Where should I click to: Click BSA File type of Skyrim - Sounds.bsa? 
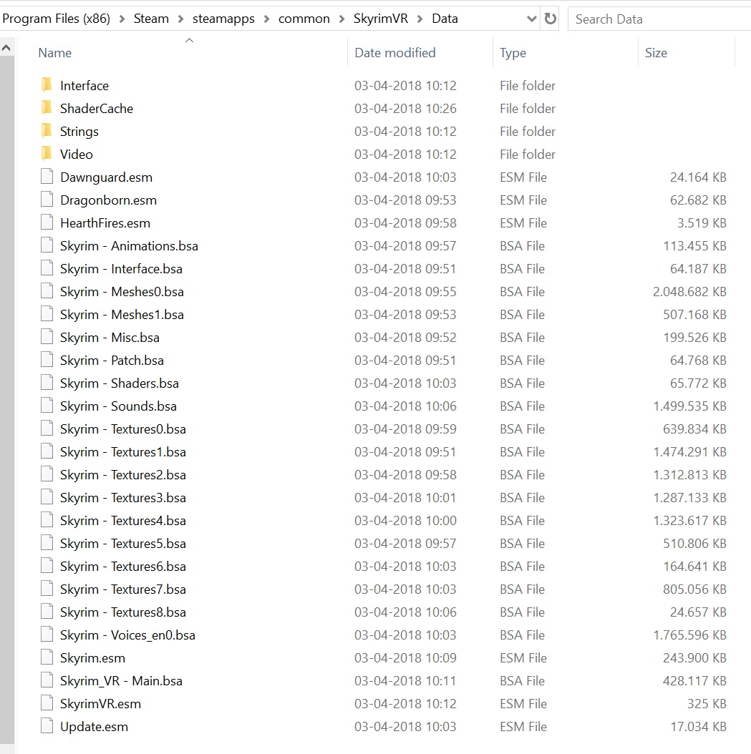[x=522, y=406]
